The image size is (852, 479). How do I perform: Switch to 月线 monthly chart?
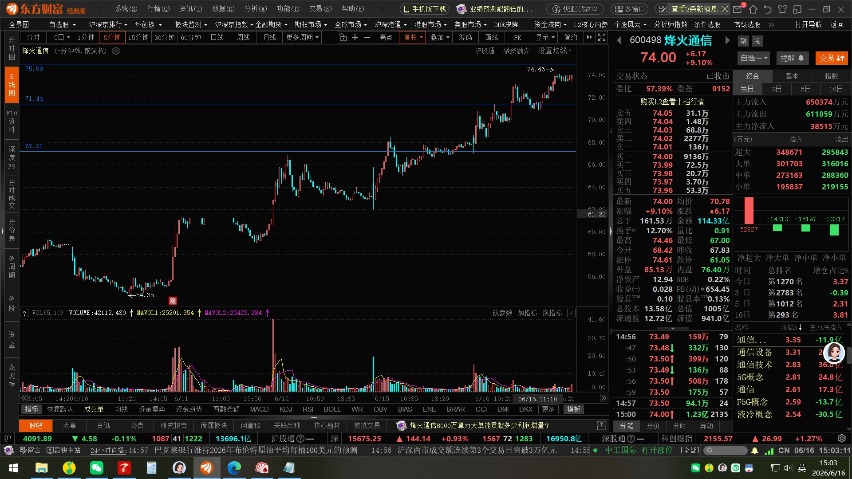(x=269, y=38)
